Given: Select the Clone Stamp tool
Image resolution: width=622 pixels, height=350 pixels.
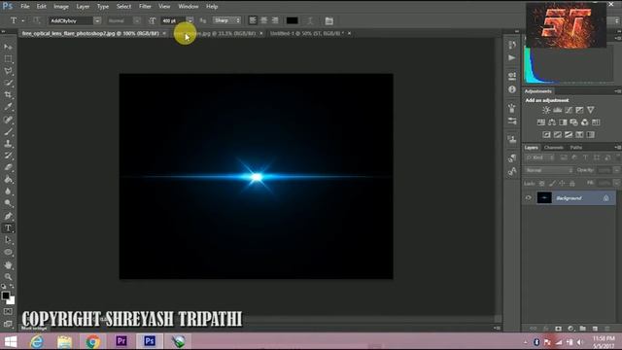Looking at the screenshot, I should (8, 143).
